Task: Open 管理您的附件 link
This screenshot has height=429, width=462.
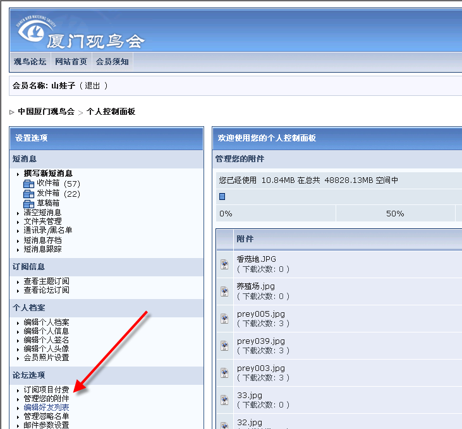Action: pos(47,399)
